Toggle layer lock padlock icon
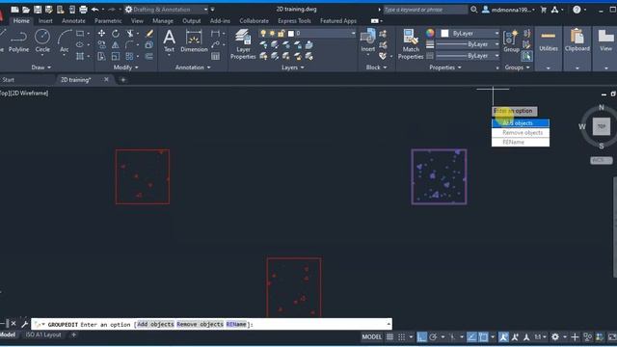617x347 pixels. [281, 34]
